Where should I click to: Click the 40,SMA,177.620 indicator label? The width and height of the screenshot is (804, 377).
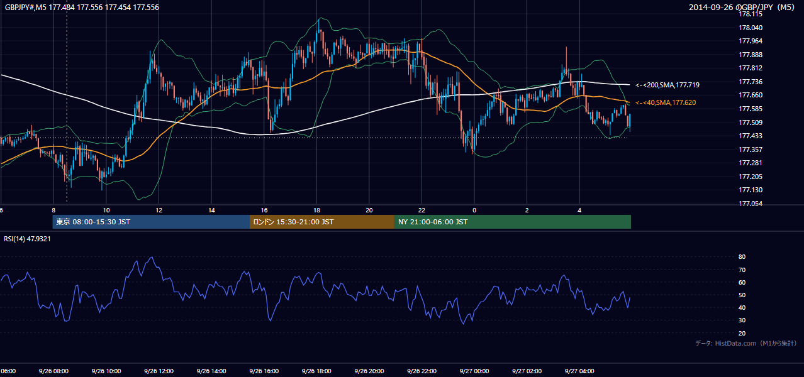point(666,102)
